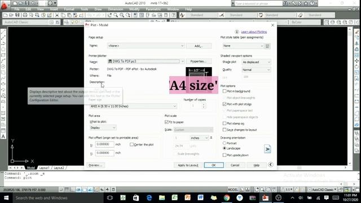The width and height of the screenshot is (361, 203).
Task: Open Microsoft Edge from the taskbar
Action: point(149,198)
